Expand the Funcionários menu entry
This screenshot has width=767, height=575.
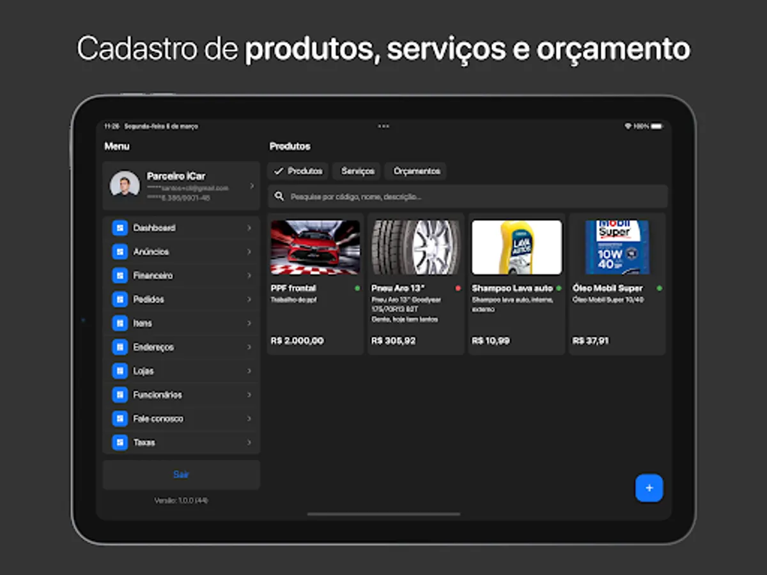click(x=249, y=394)
